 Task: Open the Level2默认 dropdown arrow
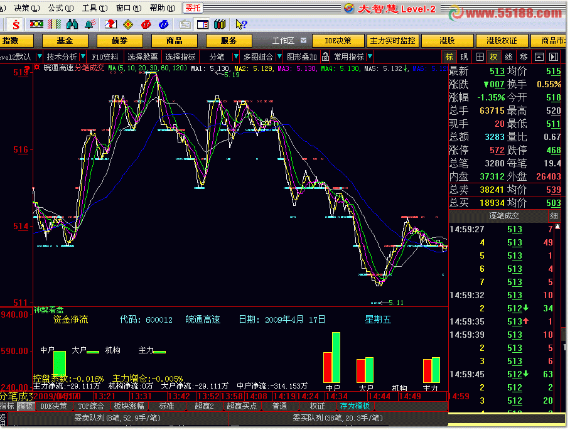click(40, 56)
